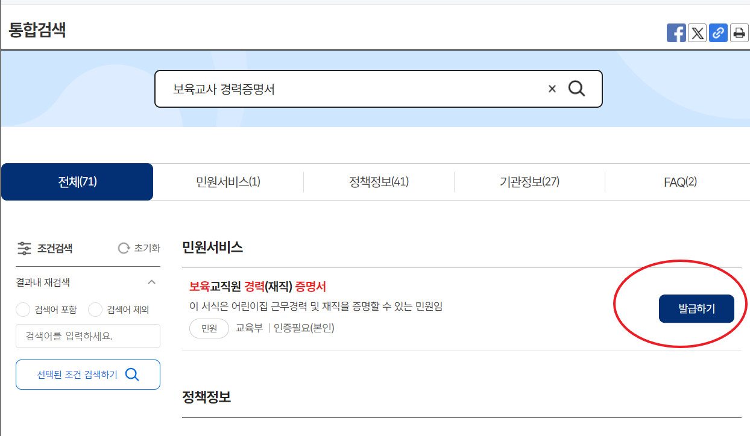Print the page via printer icon

tap(739, 33)
